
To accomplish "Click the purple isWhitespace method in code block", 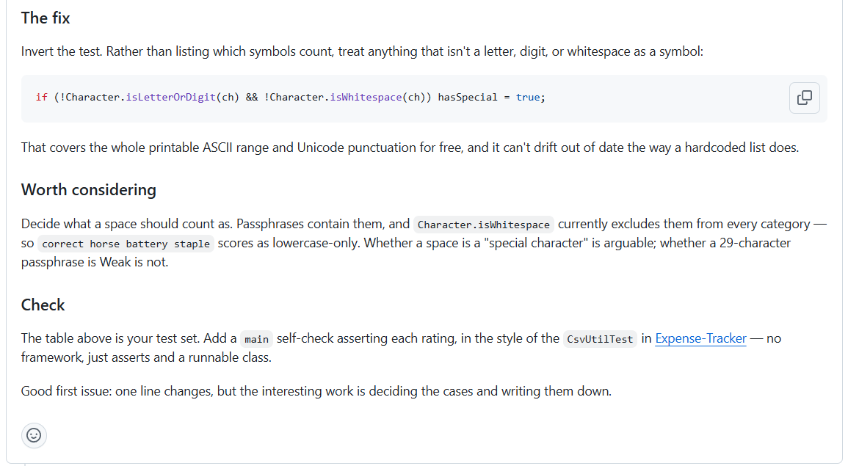I will [x=366, y=98].
